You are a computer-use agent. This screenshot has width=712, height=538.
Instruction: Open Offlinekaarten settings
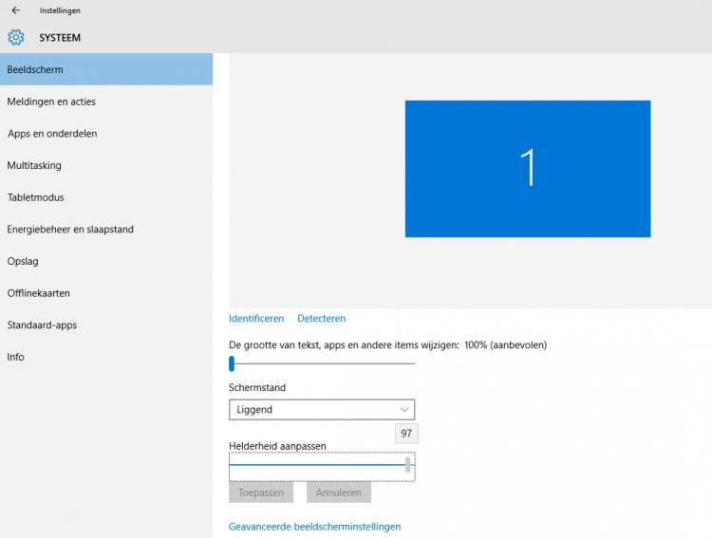click(x=39, y=293)
